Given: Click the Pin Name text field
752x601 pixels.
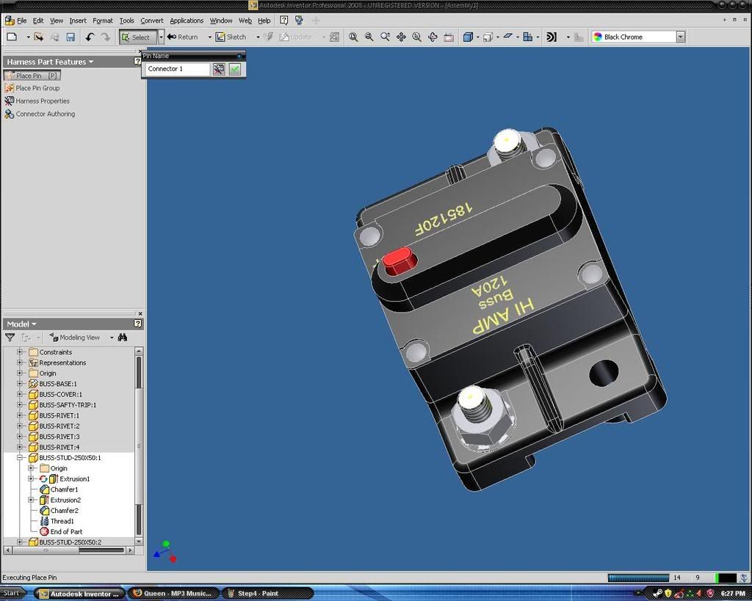Looking at the screenshot, I should tap(178, 69).
